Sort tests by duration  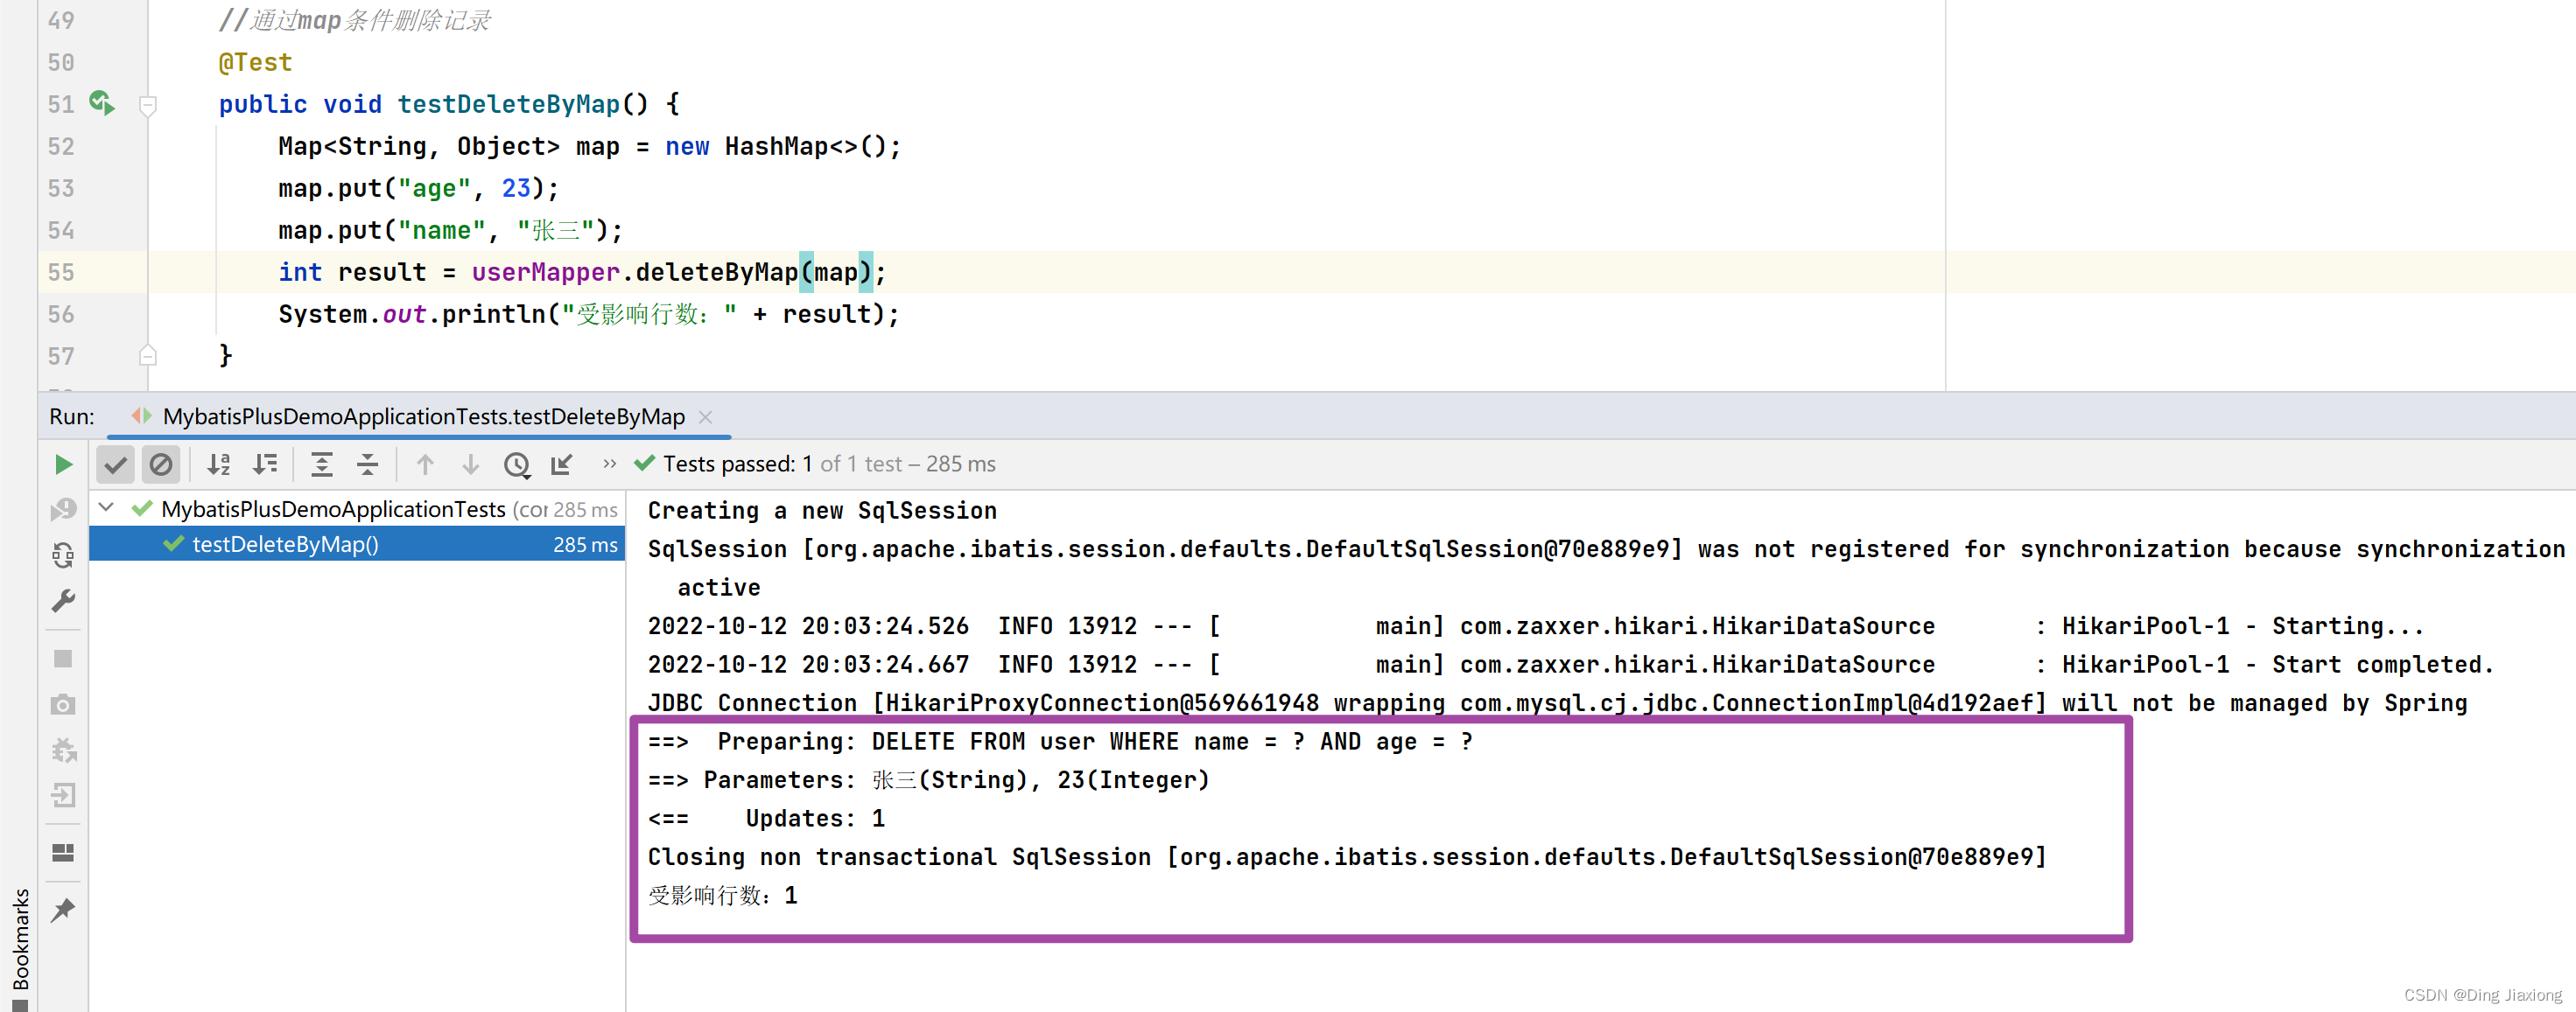click(265, 464)
